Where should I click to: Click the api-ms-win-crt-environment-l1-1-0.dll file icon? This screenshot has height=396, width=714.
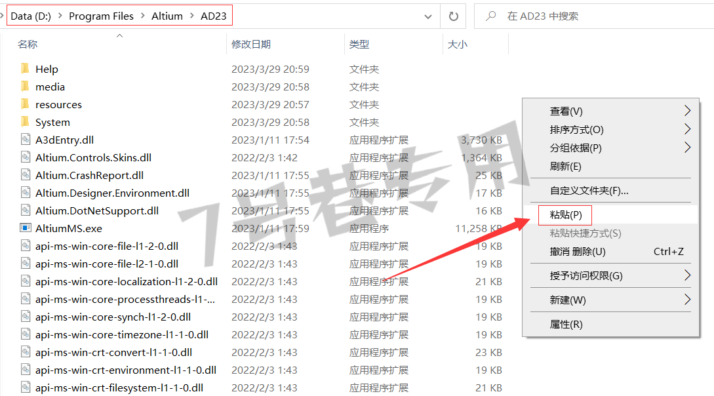click(26, 370)
